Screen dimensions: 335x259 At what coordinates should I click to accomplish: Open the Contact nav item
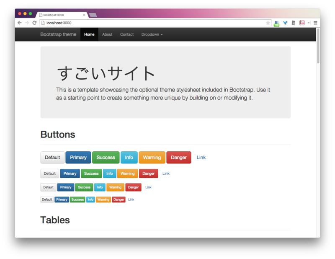tap(127, 34)
